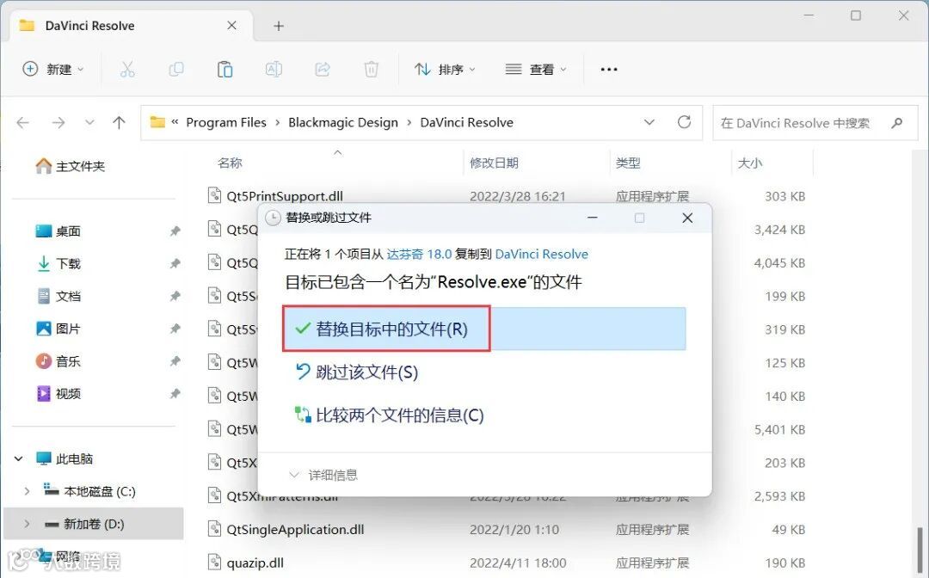Click DaVinci Resolve breadcrumb segment

[x=466, y=123]
